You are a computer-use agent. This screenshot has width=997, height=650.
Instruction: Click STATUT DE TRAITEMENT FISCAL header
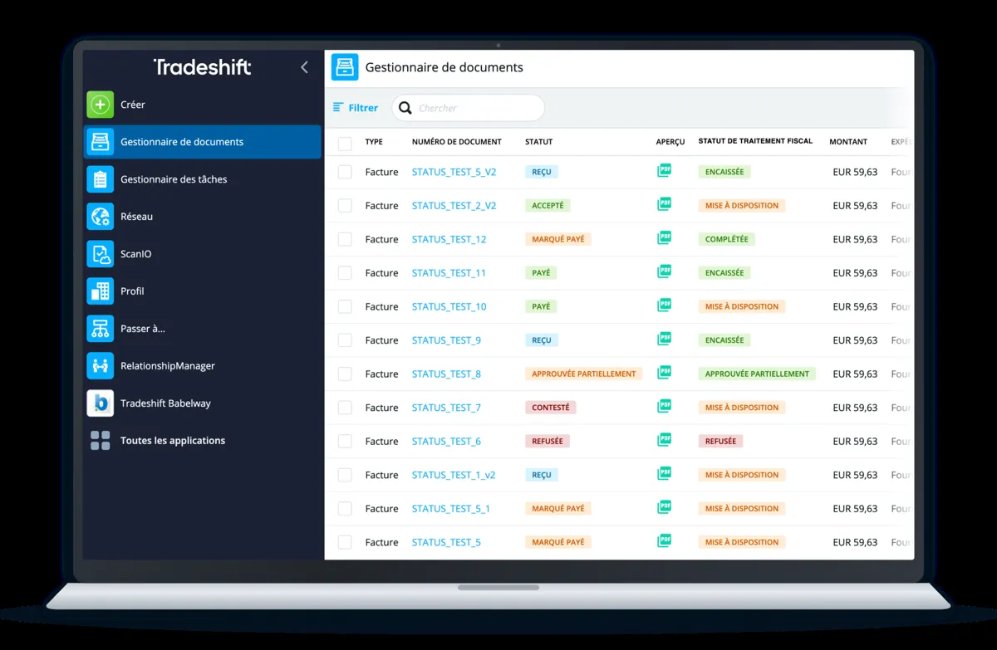coord(756,141)
